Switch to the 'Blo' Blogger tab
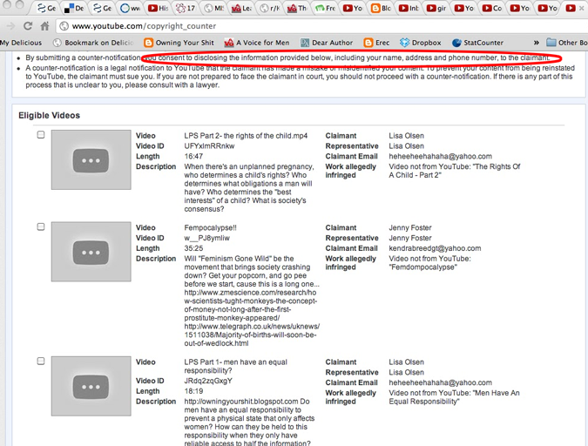This screenshot has height=446, width=588. tap(381, 8)
